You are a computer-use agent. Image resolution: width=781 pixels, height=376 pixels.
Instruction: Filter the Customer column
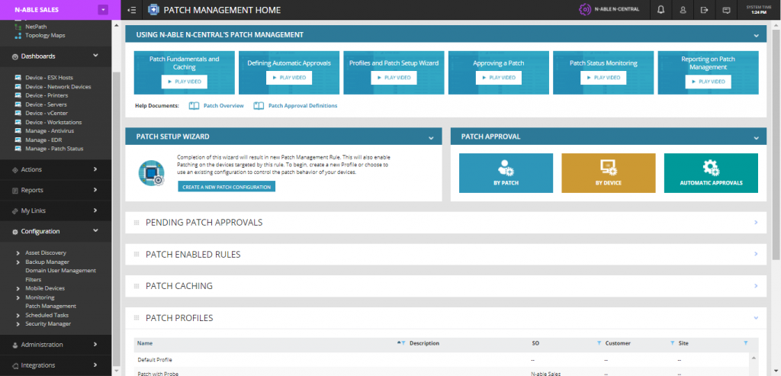point(673,343)
